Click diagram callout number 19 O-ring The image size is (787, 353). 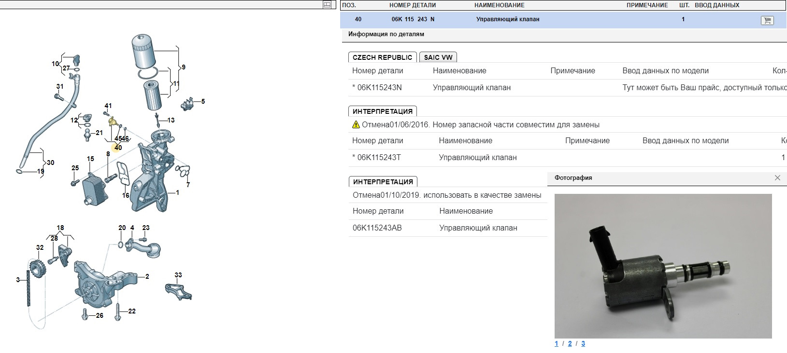[x=41, y=171]
